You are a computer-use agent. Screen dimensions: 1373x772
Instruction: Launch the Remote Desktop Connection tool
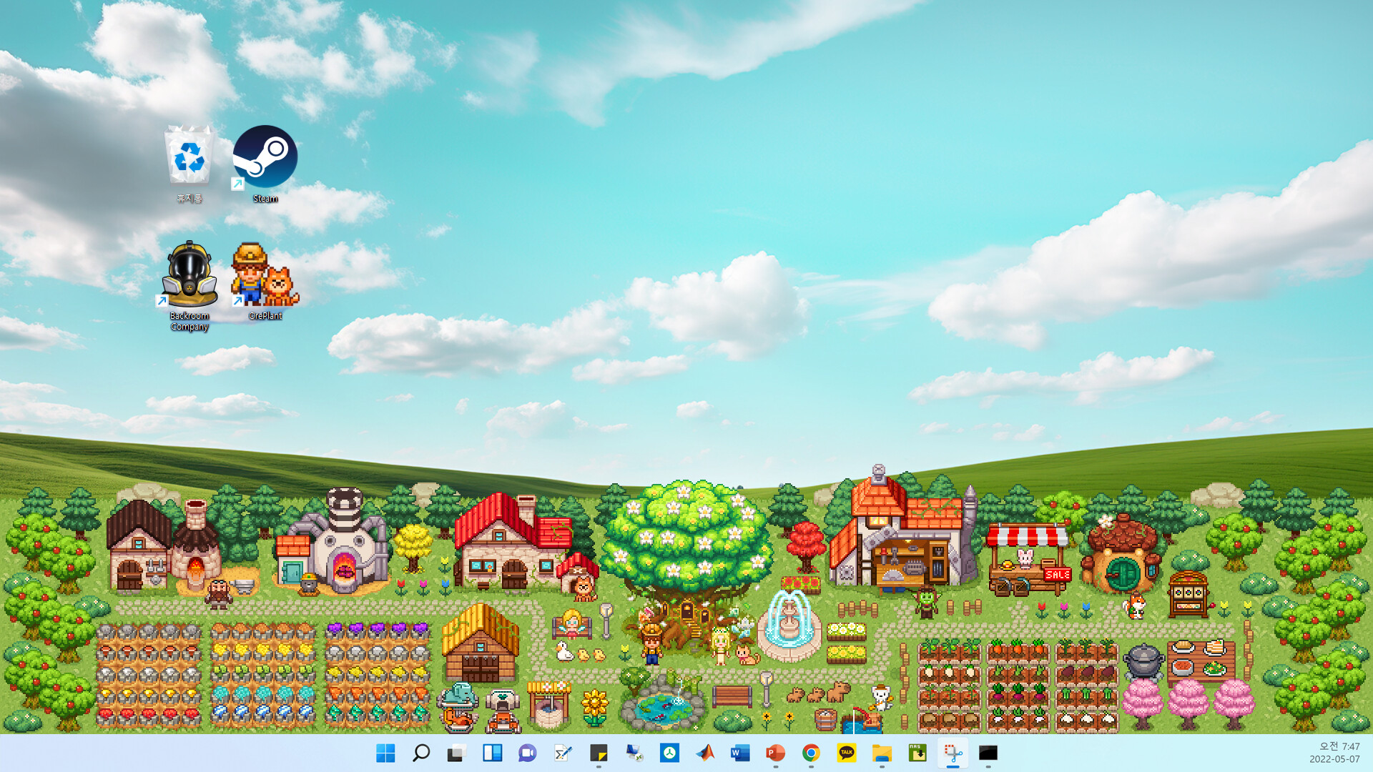(634, 753)
